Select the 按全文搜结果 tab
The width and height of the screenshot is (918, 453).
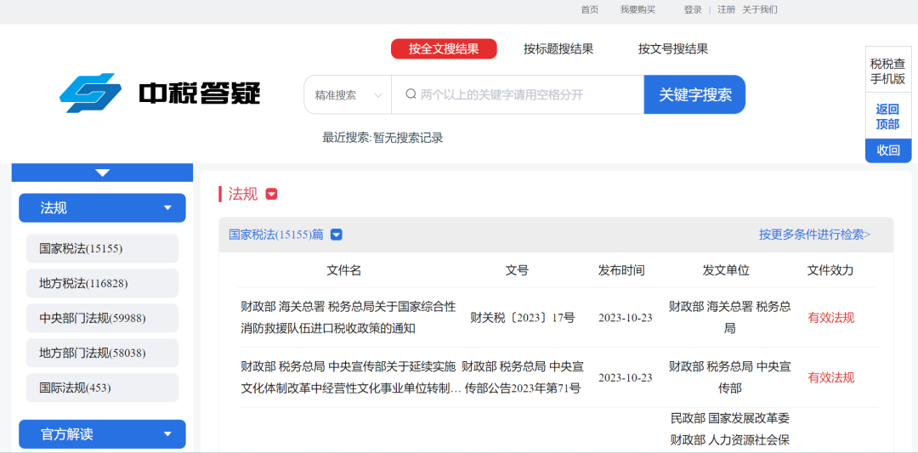(x=444, y=49)
